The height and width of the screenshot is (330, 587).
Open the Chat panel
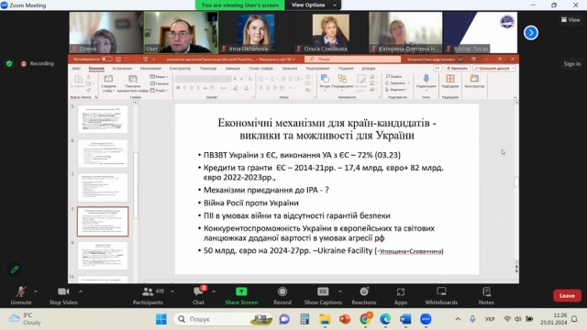click(x=198, y=295)
